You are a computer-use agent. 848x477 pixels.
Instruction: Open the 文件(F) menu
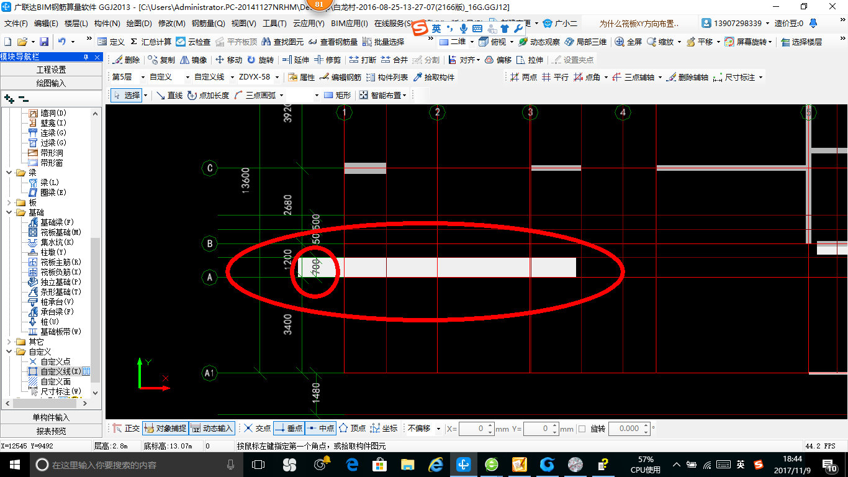[x=16, y=24]
